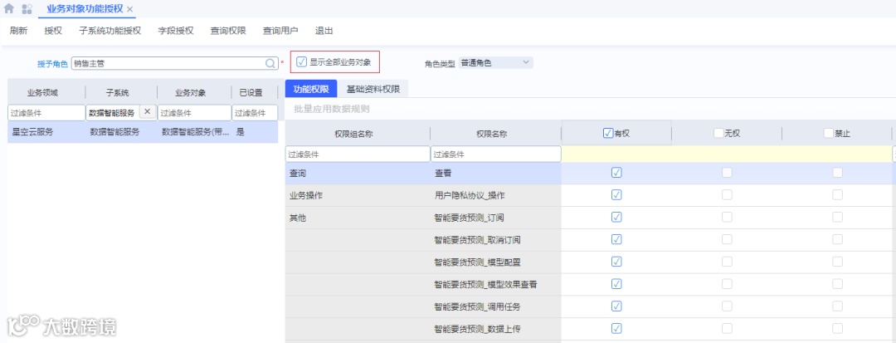Click the 已设置 column header

(x=251, y=93)
